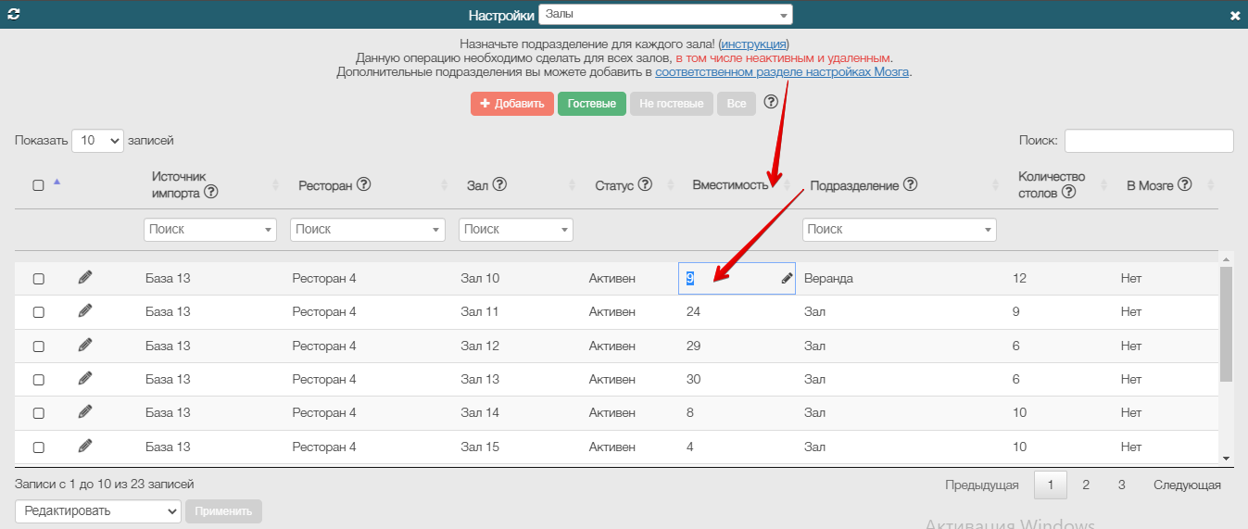Click the table's vertical scrollbar thumb
This screenshot has width=1248, height=529.
click(1226, 324)
